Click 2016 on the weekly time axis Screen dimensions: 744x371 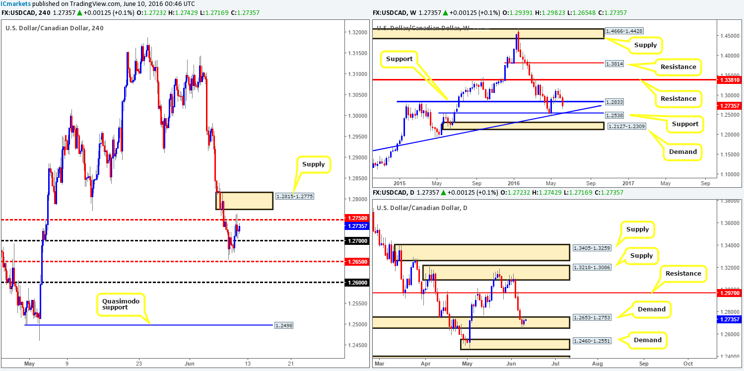(x=514, y=183)
